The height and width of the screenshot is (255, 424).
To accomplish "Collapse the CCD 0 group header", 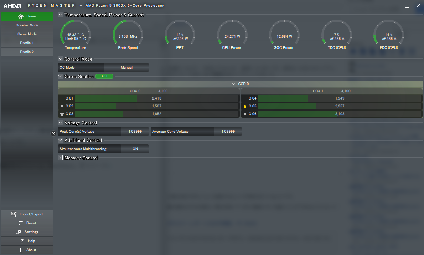I will coord(233,84).
